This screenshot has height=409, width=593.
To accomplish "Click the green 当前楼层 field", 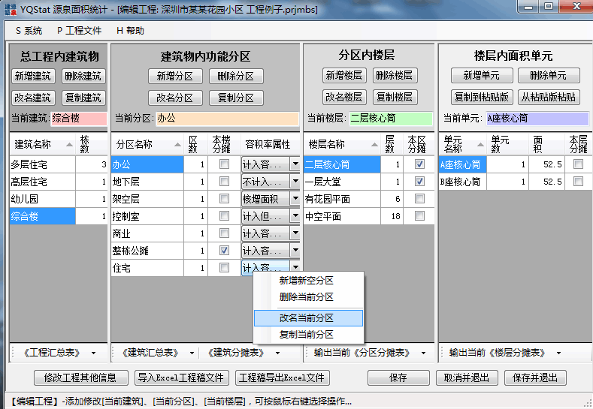I will (391, 119).
